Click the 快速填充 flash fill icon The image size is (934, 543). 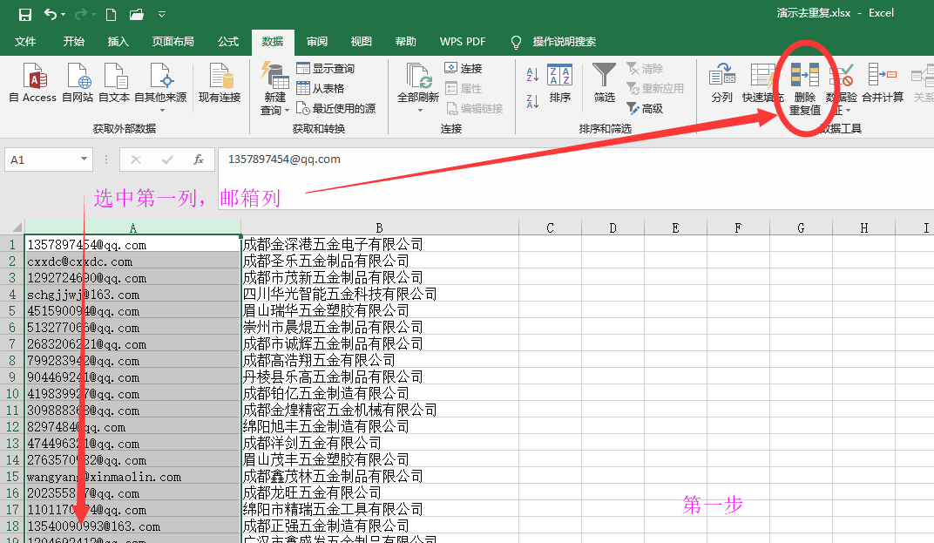[761, 83]
